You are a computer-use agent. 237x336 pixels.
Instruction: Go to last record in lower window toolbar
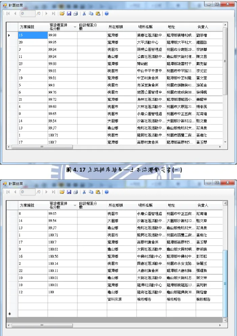[53, 192]
